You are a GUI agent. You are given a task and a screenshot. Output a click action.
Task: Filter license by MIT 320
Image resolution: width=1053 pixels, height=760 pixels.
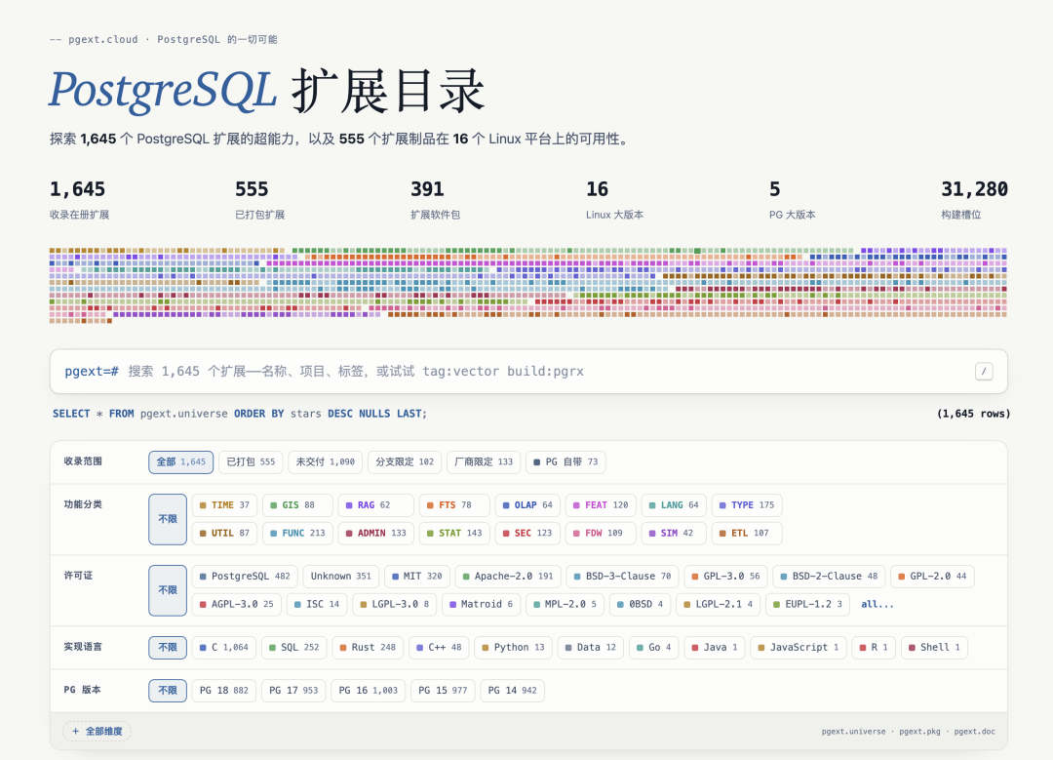[x=417, y=576]
